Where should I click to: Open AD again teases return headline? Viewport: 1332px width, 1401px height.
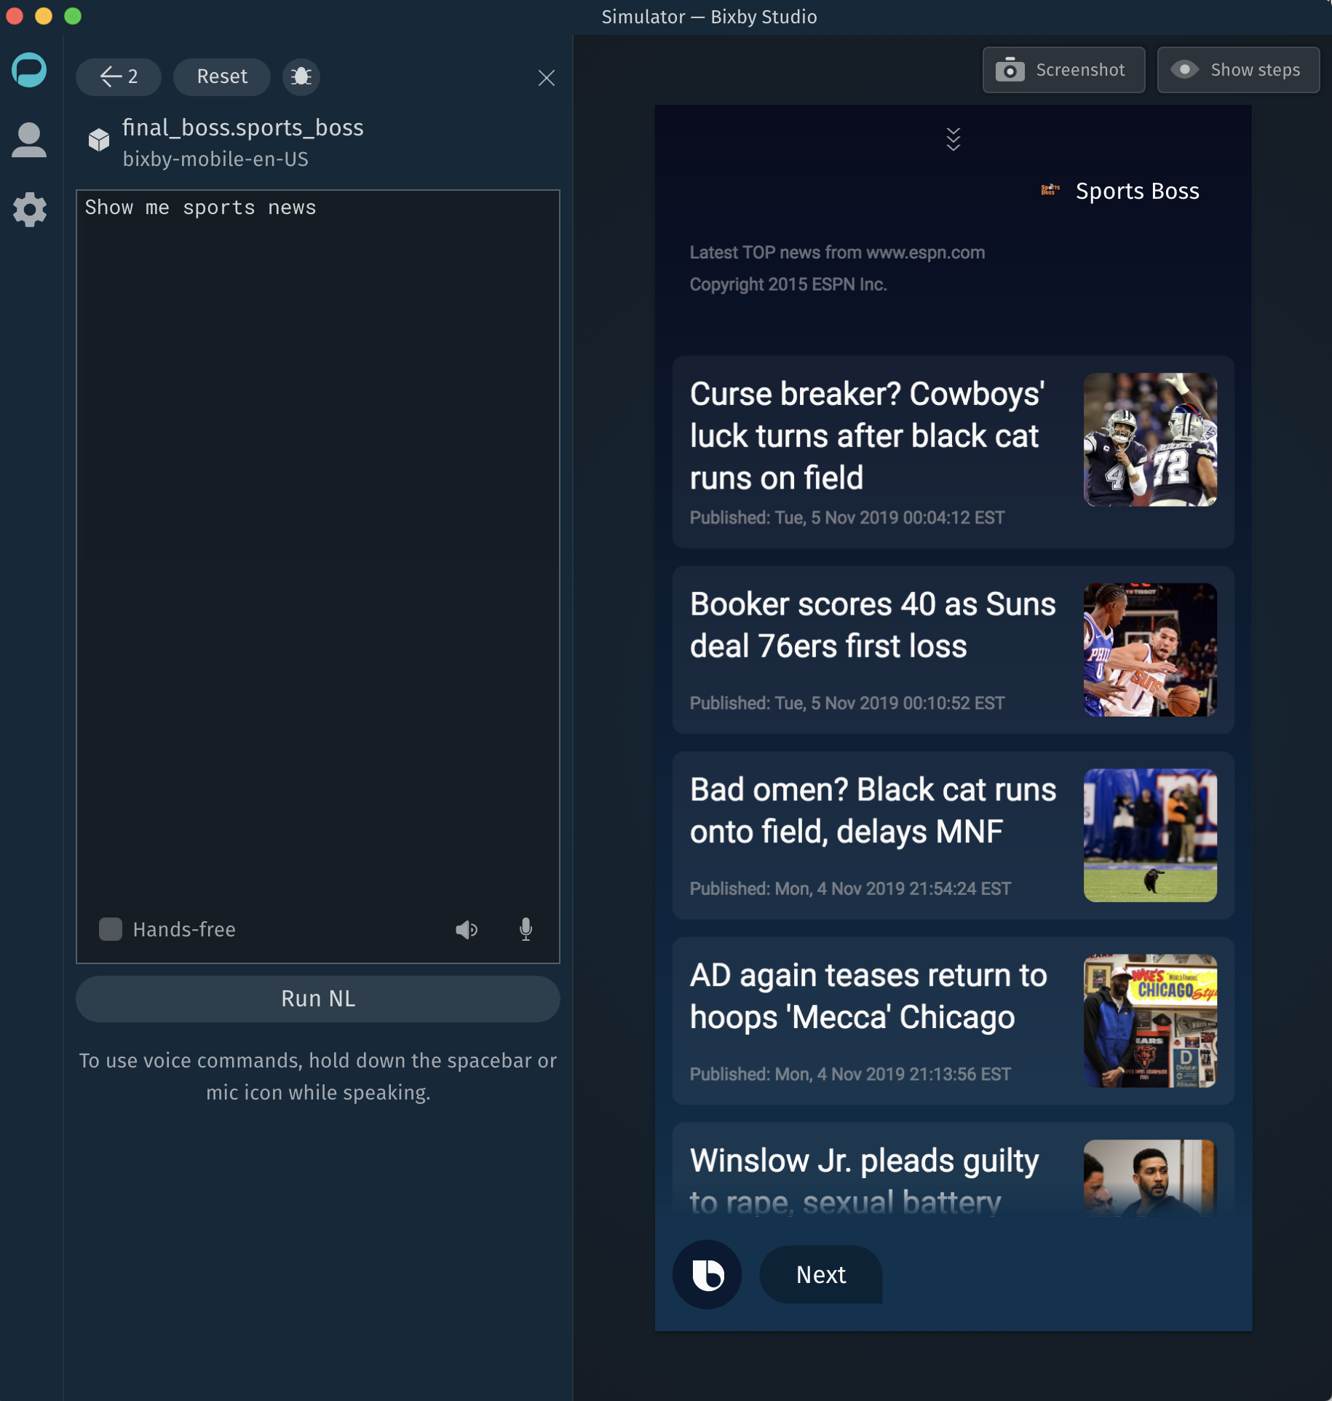(868, 996)
